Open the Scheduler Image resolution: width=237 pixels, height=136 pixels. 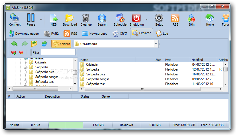pos(120,20)
